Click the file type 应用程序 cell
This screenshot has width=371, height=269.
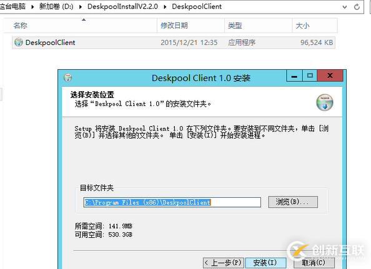point(242,42)
